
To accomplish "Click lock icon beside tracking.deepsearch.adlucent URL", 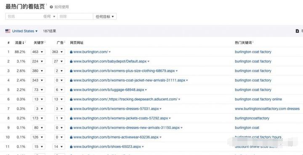I will pos(71,99).
